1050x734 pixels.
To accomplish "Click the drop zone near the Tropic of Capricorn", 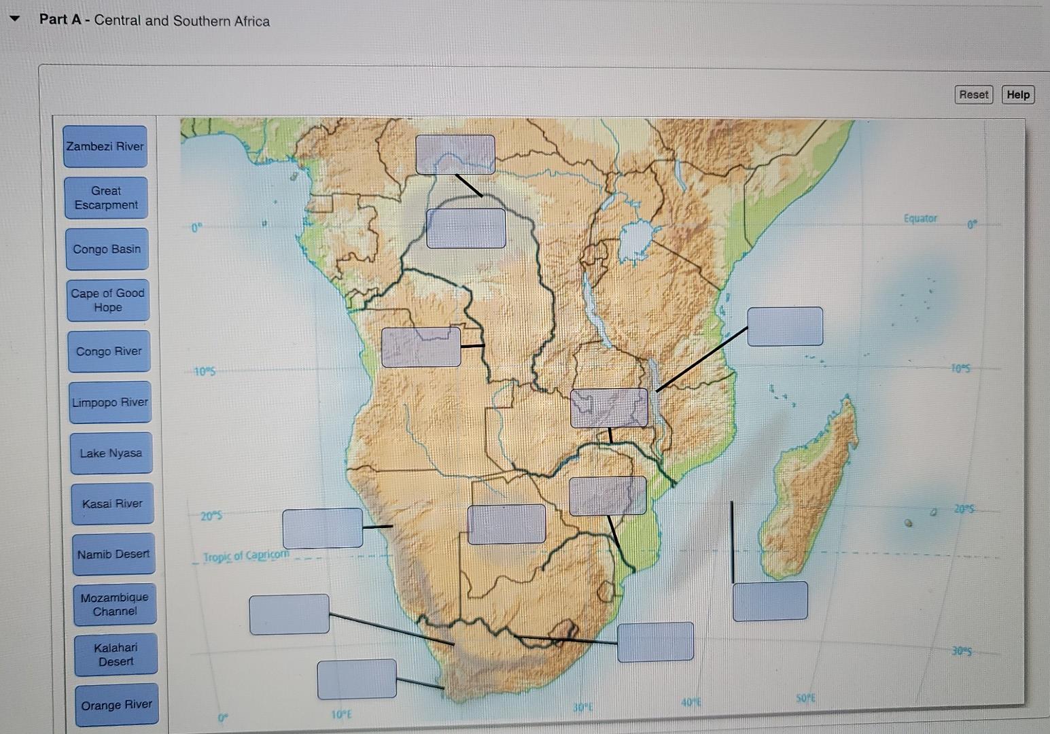I will 323,529.
